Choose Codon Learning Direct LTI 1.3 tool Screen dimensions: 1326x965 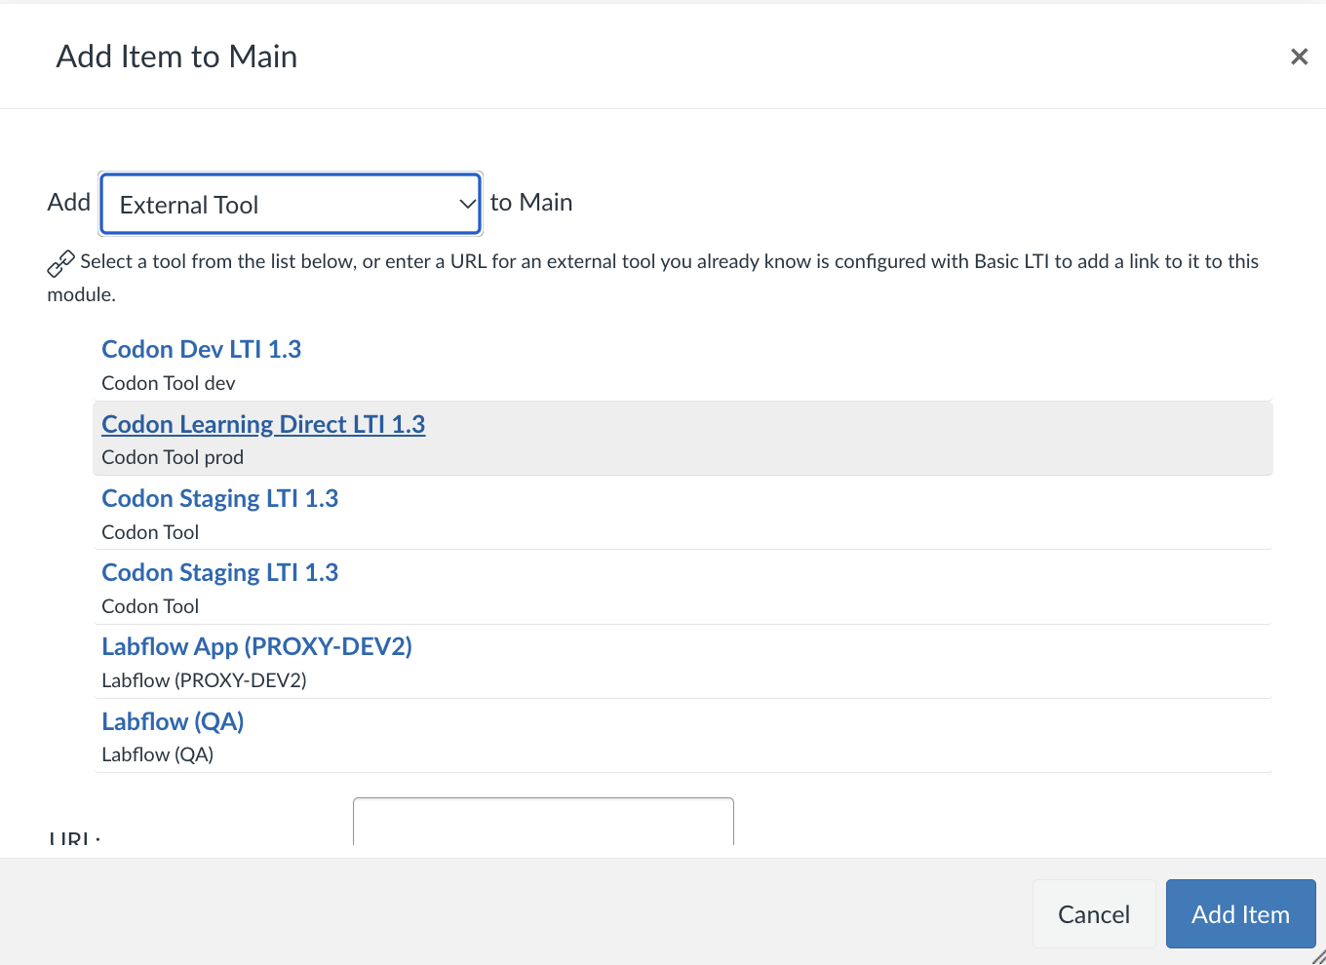[x=263, y=424]
